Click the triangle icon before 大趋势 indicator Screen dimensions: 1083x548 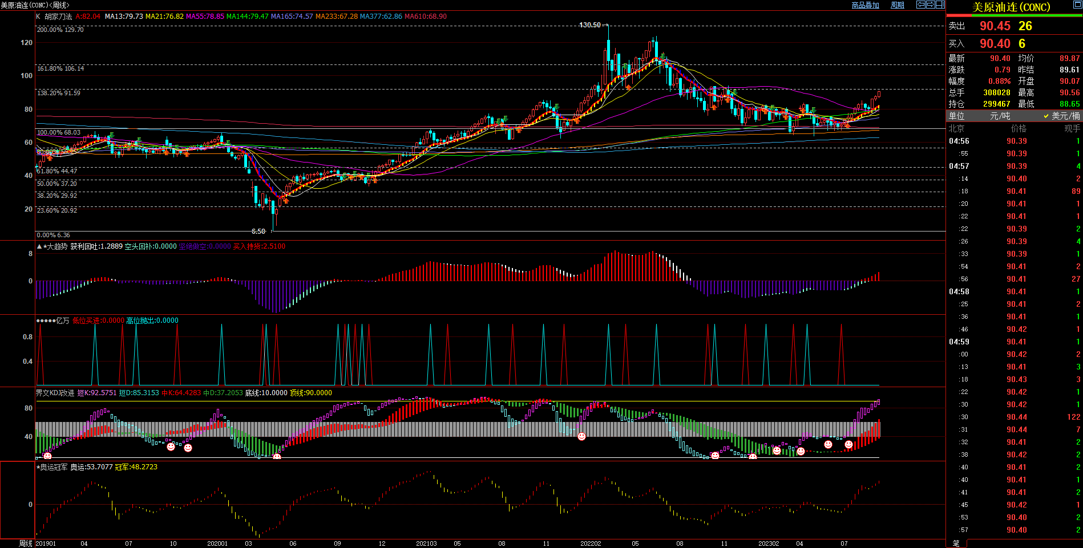click(x=39, y=246)
